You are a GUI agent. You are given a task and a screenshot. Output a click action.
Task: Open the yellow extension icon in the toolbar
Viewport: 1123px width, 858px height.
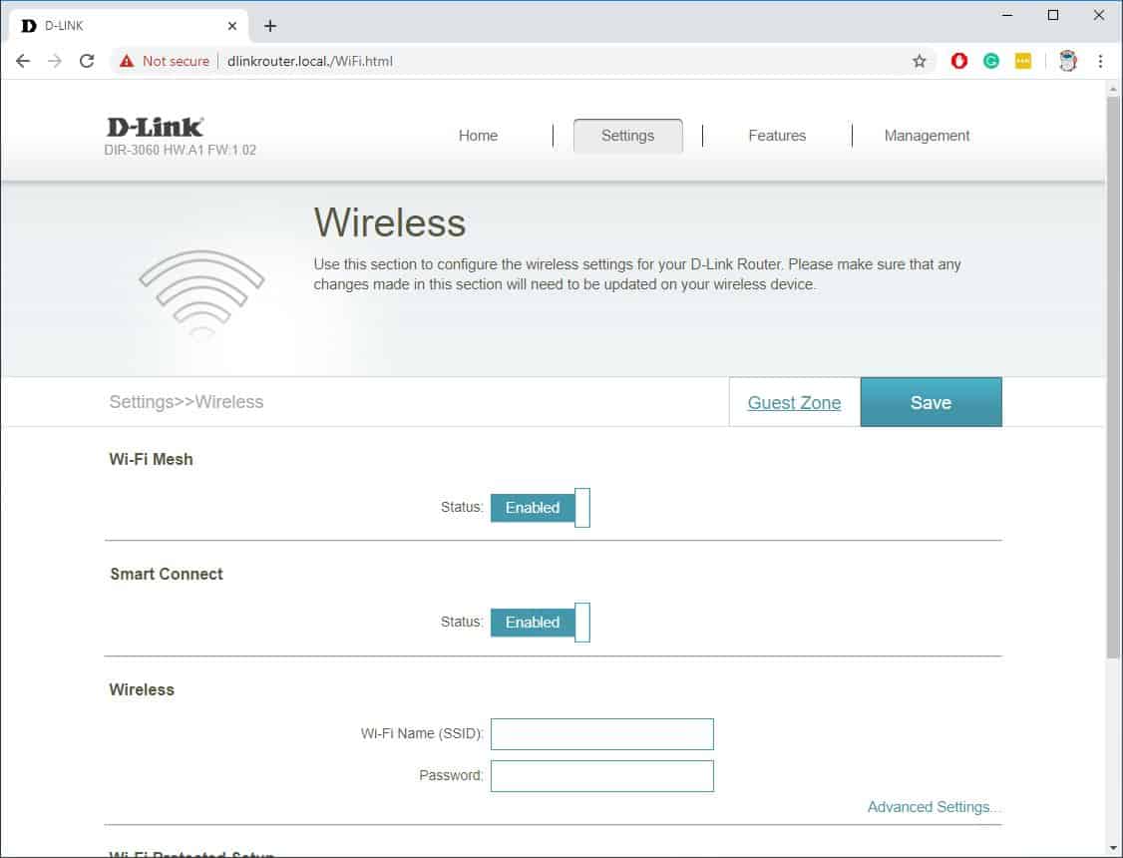click(x=1022, y=61)
